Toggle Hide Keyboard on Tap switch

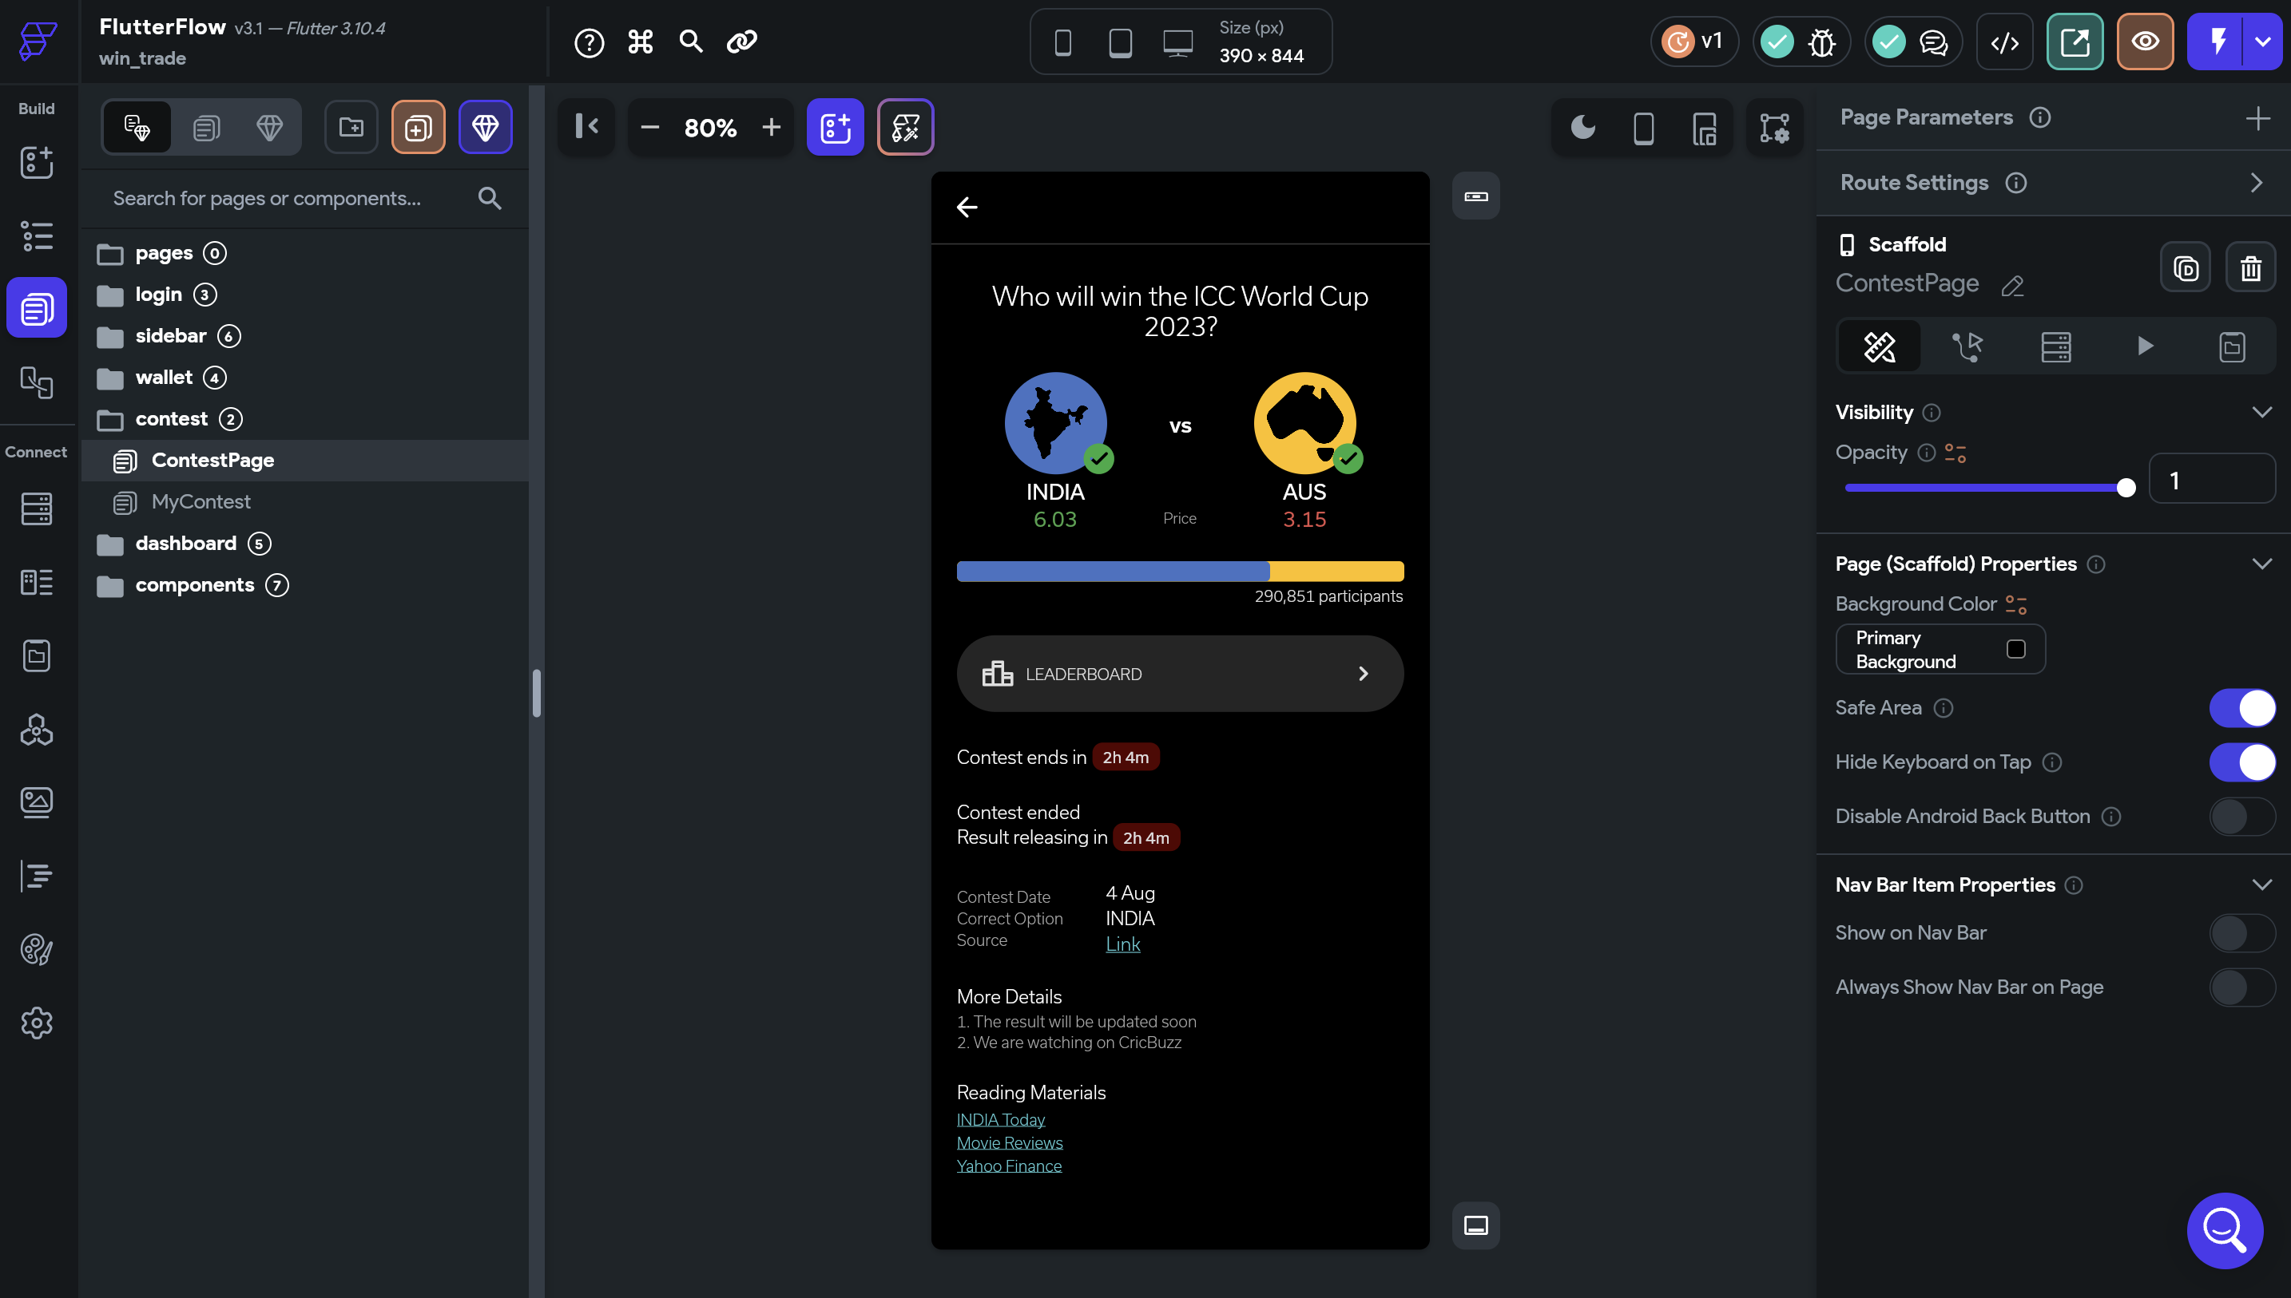(2242, 762)
